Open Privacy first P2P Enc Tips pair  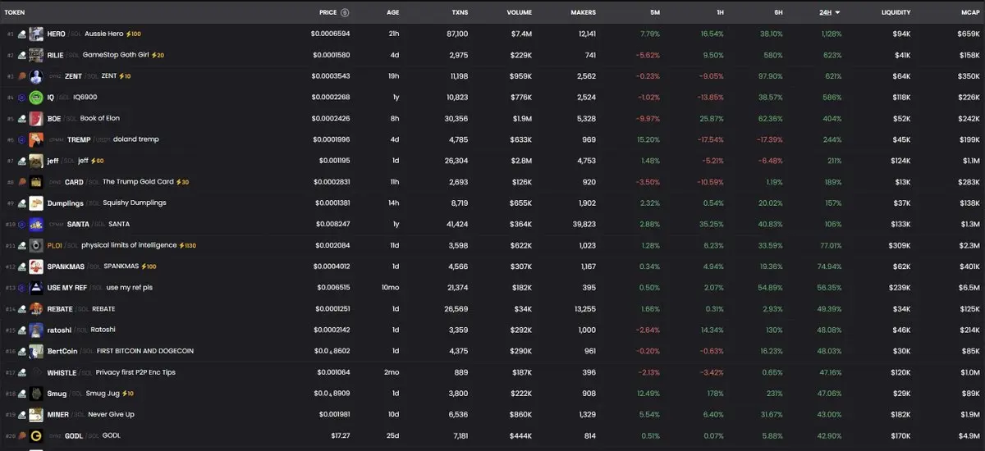click(x=135, y=372)
